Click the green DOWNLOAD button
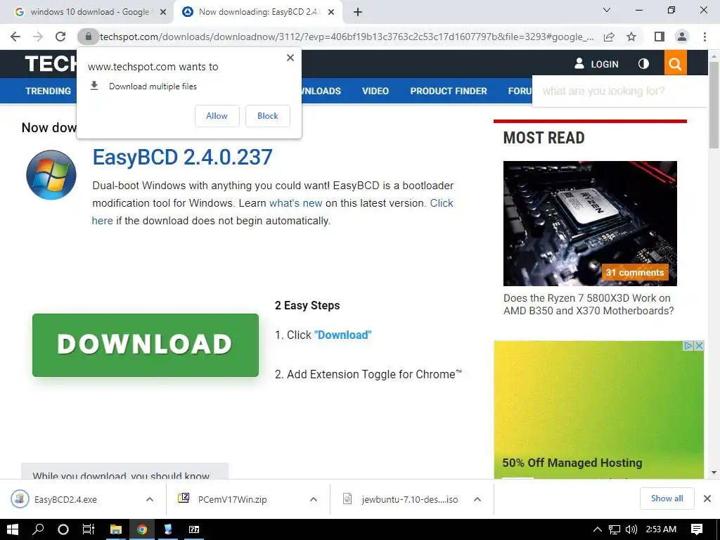 (x=146, y=345)
